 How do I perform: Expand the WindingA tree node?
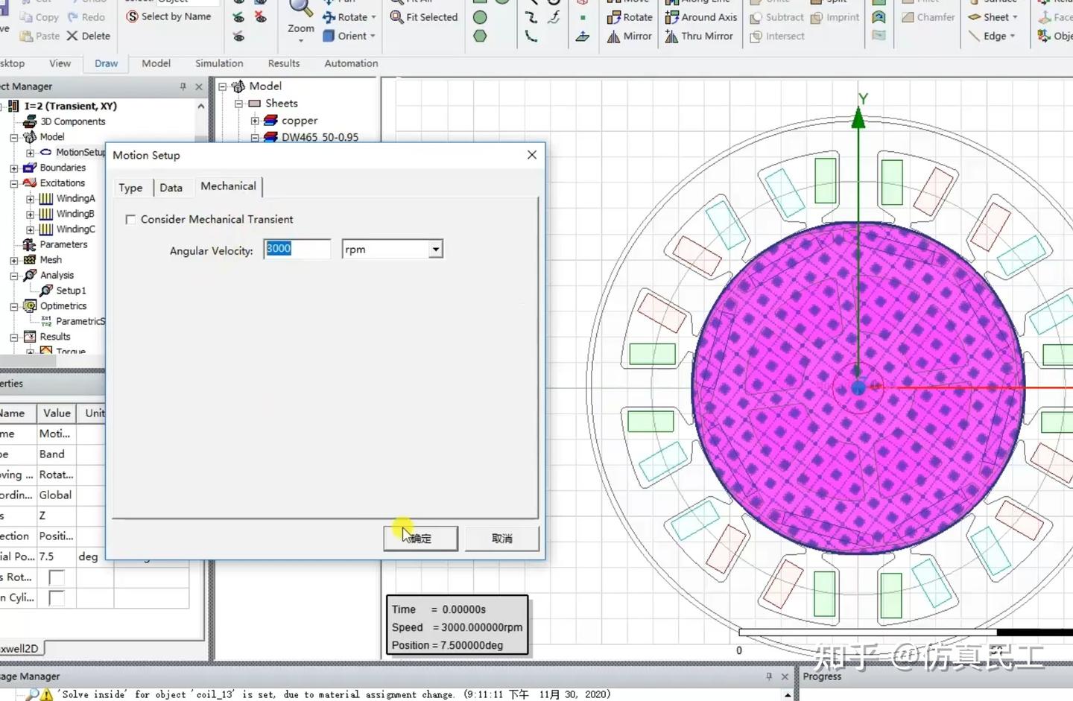click(x=30, y=199)
